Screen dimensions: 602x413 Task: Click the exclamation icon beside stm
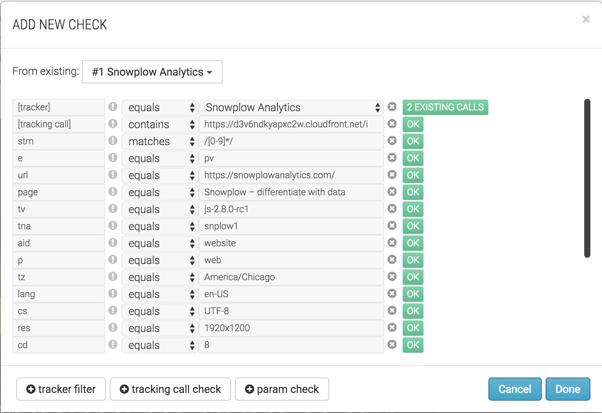pyautogui.click(x=113, y=140)
